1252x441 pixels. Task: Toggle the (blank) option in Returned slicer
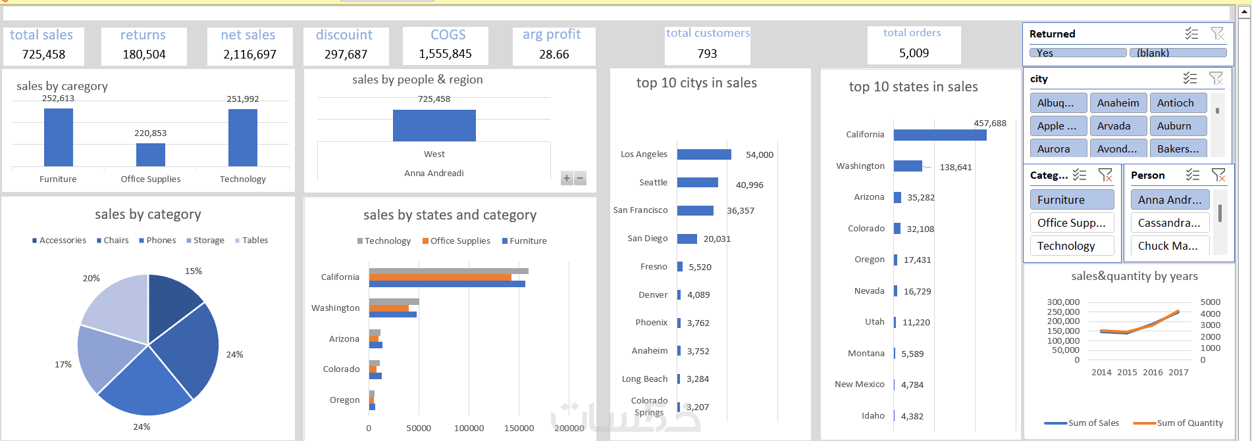coord(1178,53)
